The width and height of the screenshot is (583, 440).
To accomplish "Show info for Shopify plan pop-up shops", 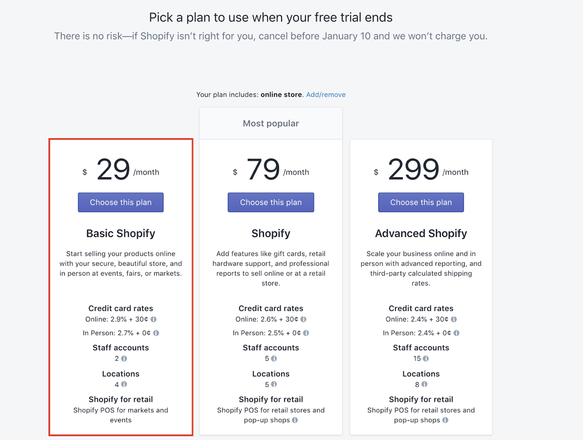I will (x=295, y=420).
